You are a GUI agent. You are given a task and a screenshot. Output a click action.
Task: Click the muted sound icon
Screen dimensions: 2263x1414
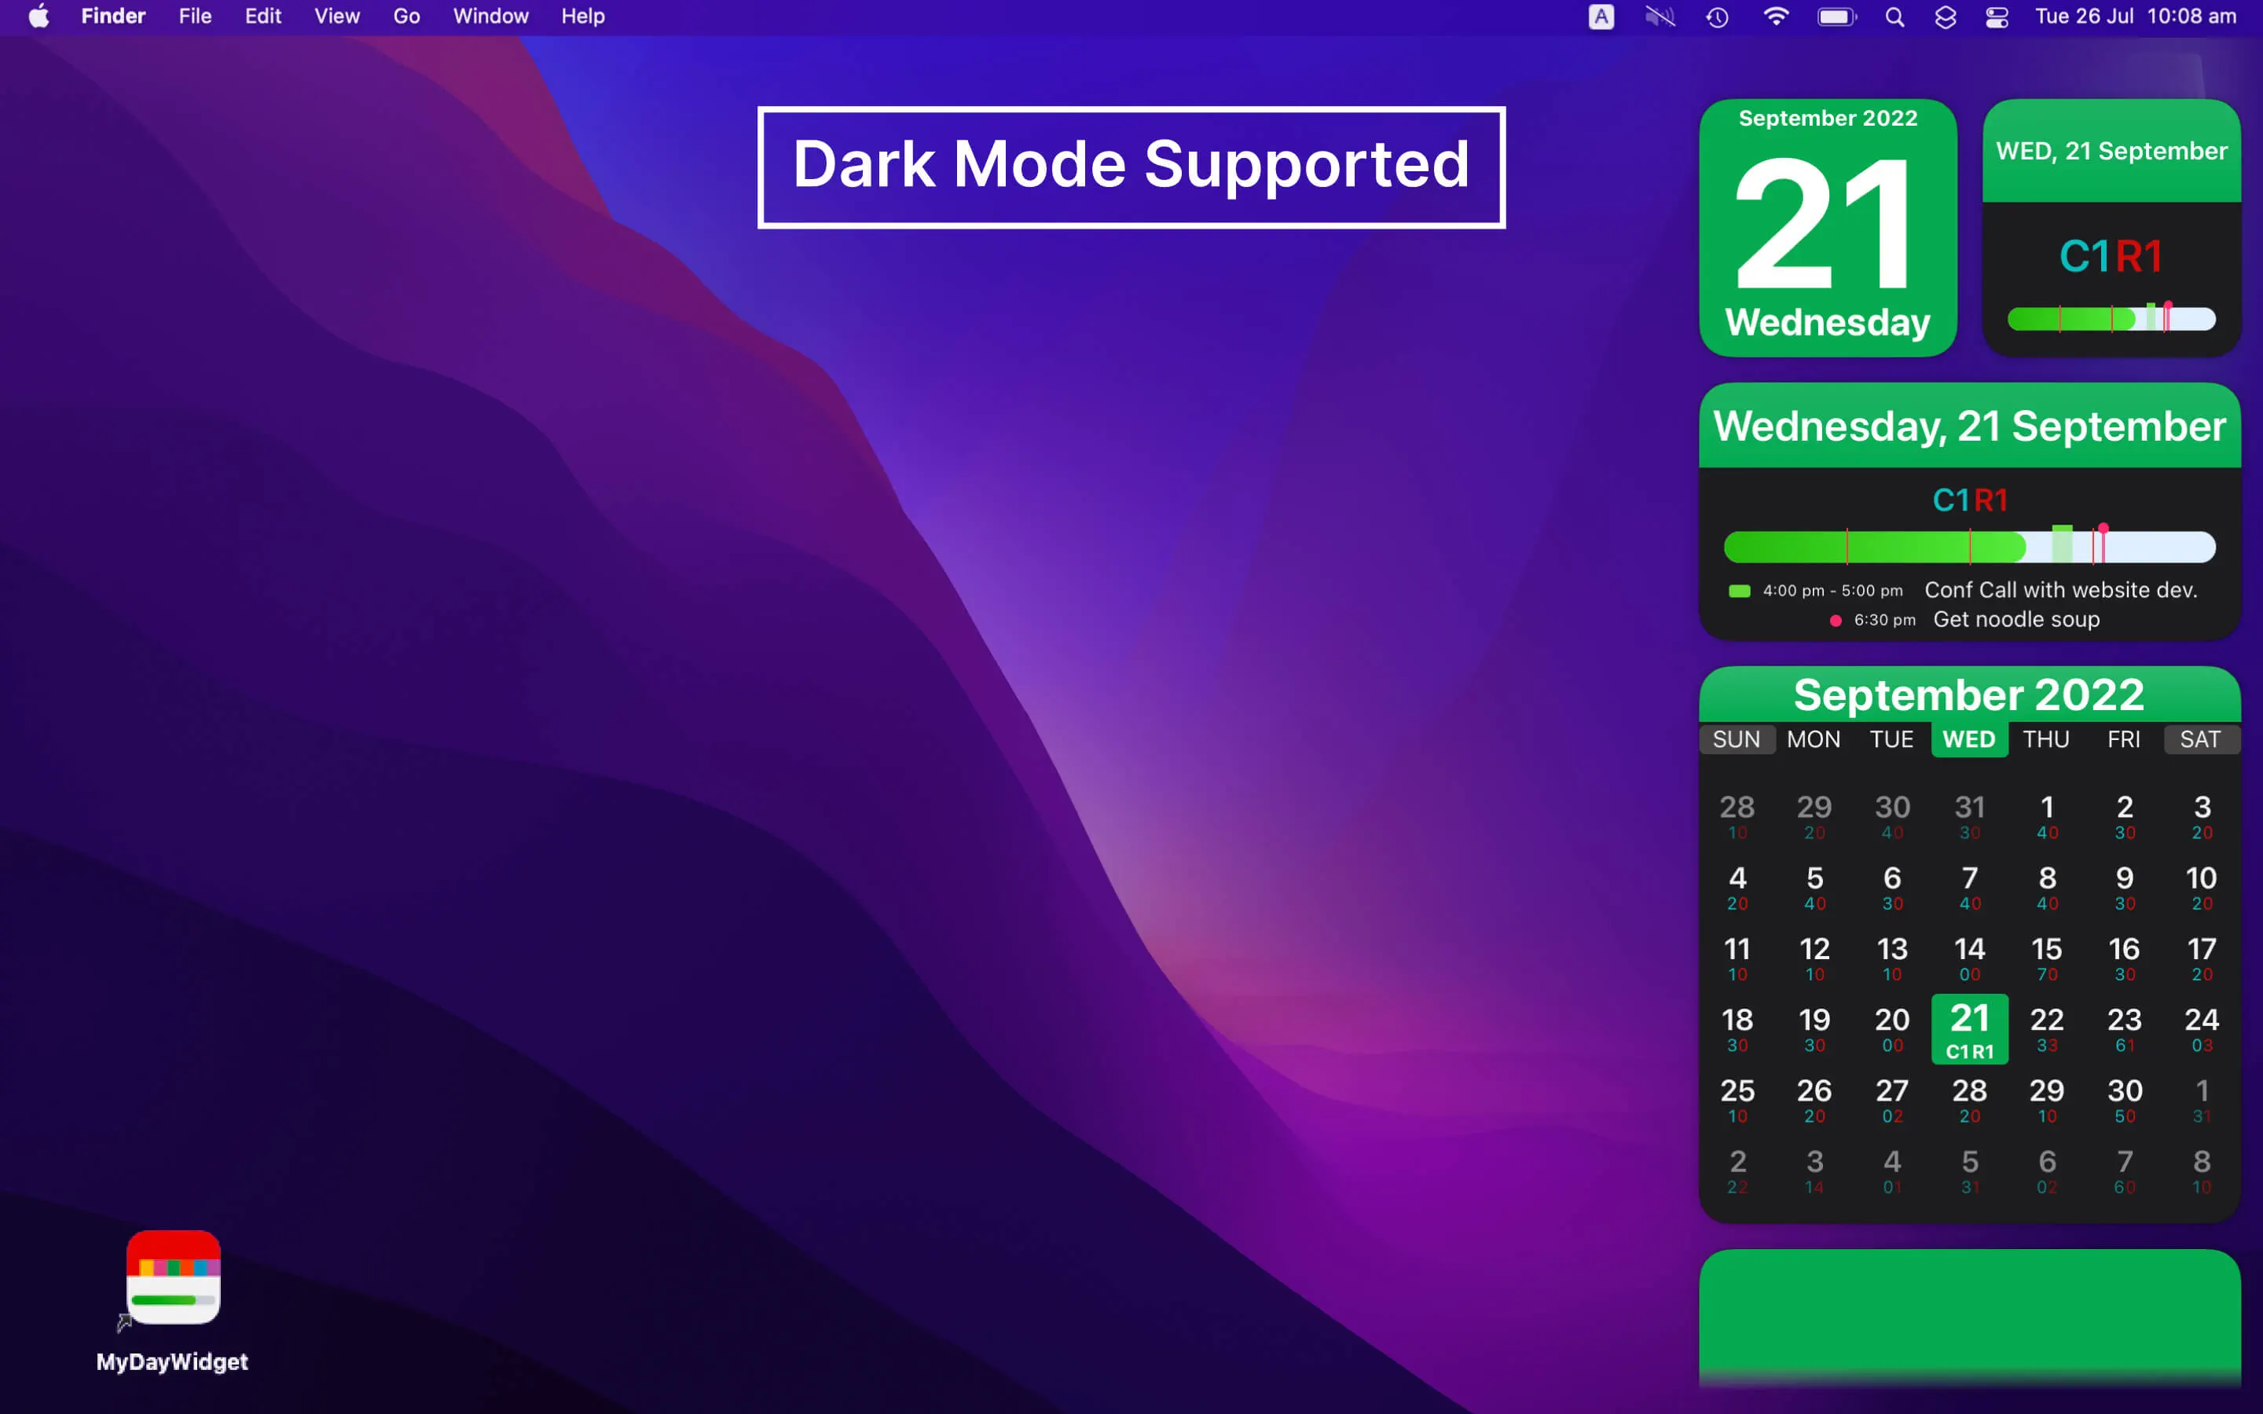(1660, 16)
